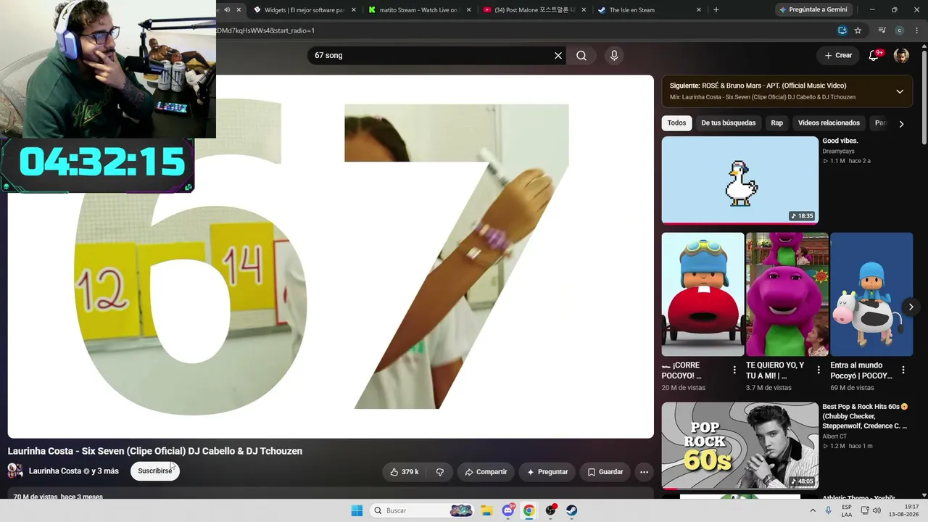Start voice search with the microphone icon
The height and width of the screenshot is (522, 928).
pyautogui.click(x=614, y=56)
